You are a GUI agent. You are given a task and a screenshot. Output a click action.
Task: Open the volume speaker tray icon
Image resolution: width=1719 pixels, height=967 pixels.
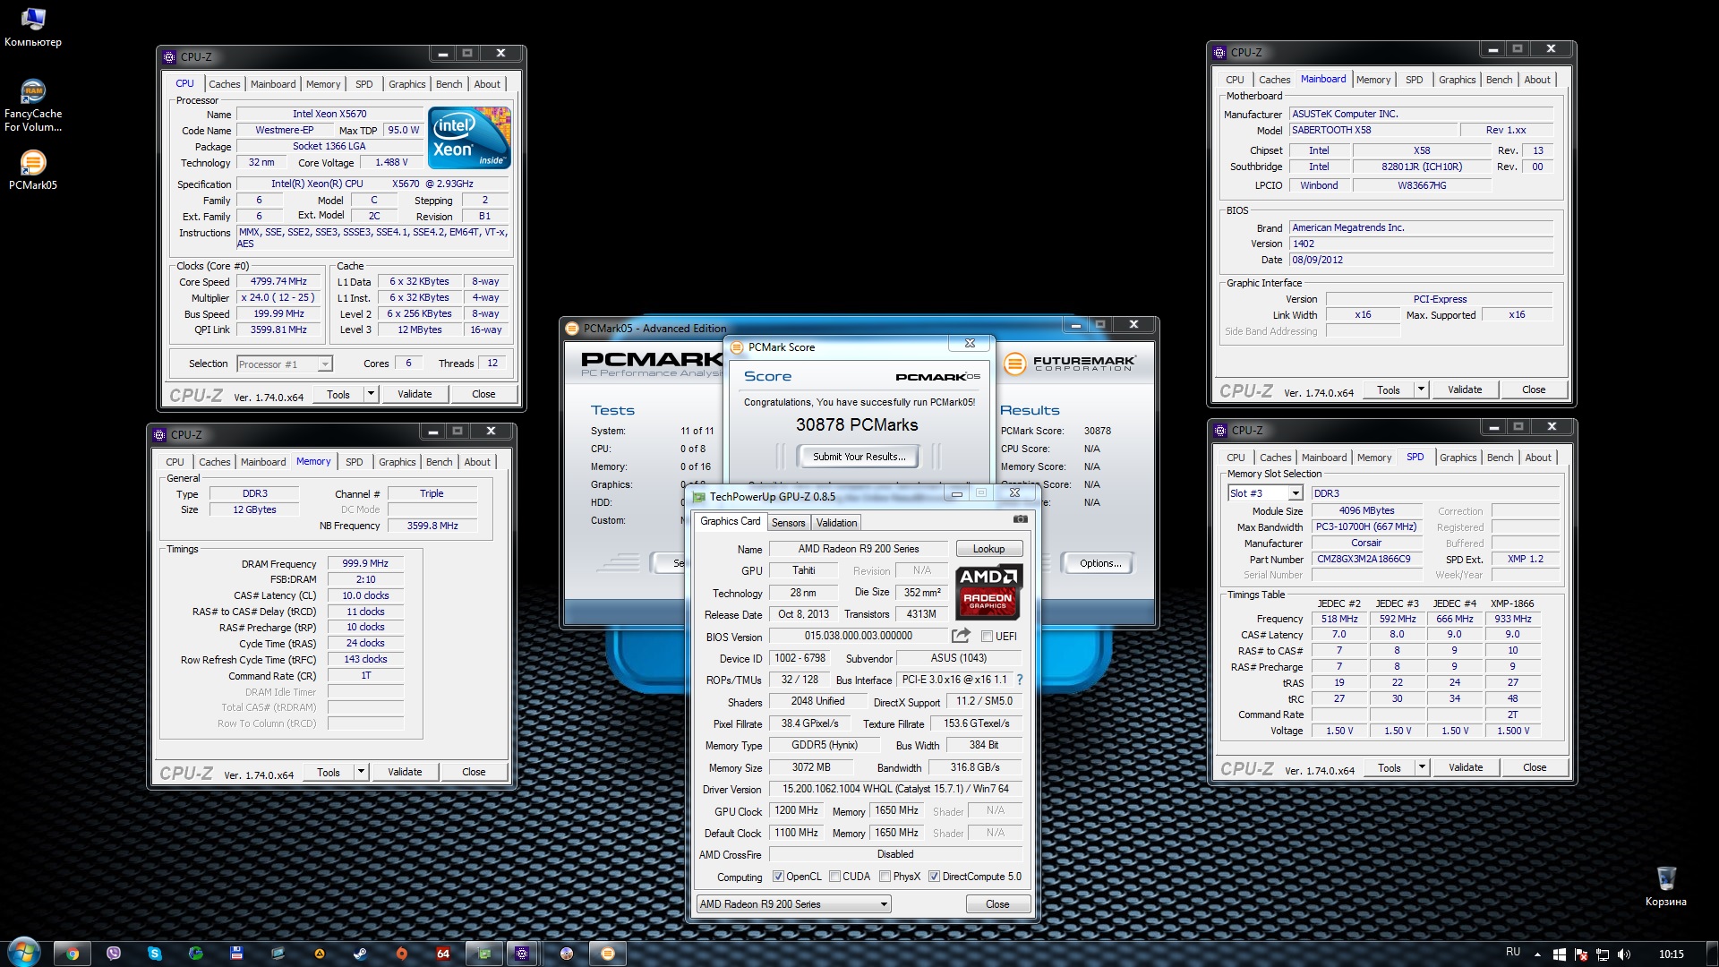tap(1624, 954)
